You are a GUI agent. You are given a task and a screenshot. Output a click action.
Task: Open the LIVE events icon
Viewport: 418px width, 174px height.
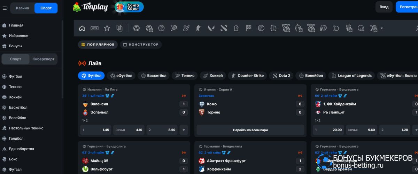pos(94,28)
